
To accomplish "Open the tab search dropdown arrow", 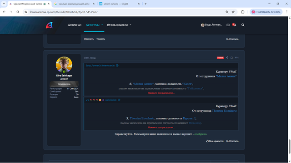I will point(4,4).
